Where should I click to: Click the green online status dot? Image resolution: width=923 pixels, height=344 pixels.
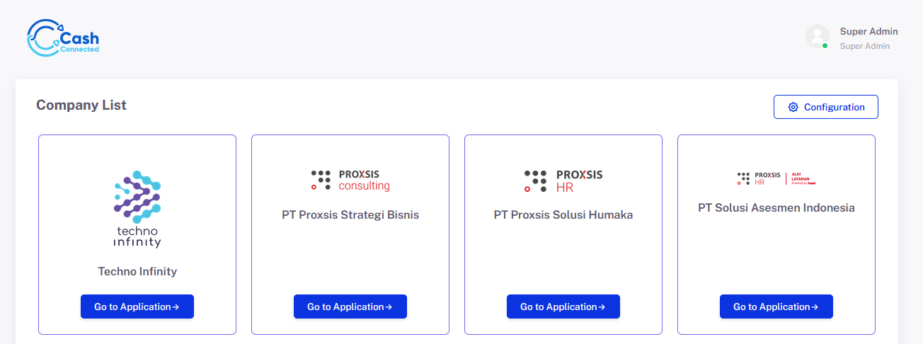coord(825,46)
